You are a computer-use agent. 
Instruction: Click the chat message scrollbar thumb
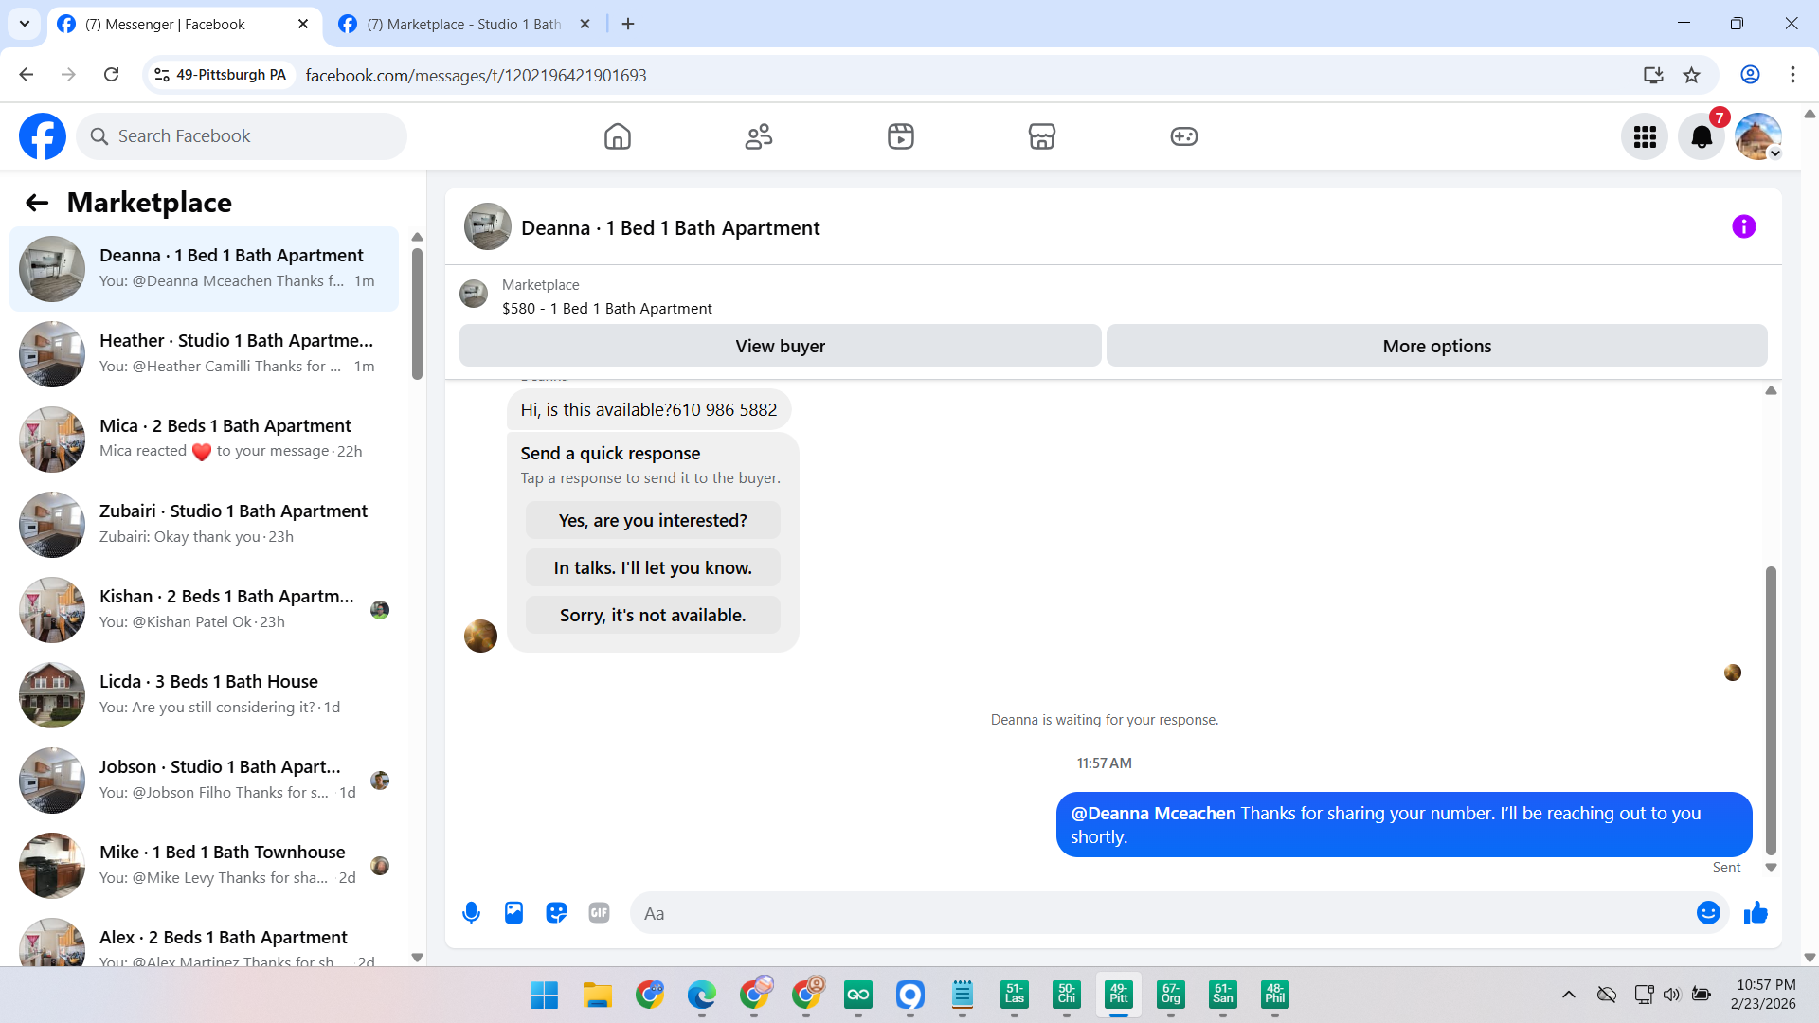1770,710
